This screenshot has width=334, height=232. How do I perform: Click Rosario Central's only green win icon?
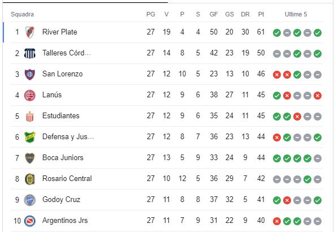[x=307, y=179]
